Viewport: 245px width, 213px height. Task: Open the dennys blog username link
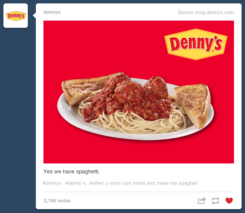click(x=52, y=12)
